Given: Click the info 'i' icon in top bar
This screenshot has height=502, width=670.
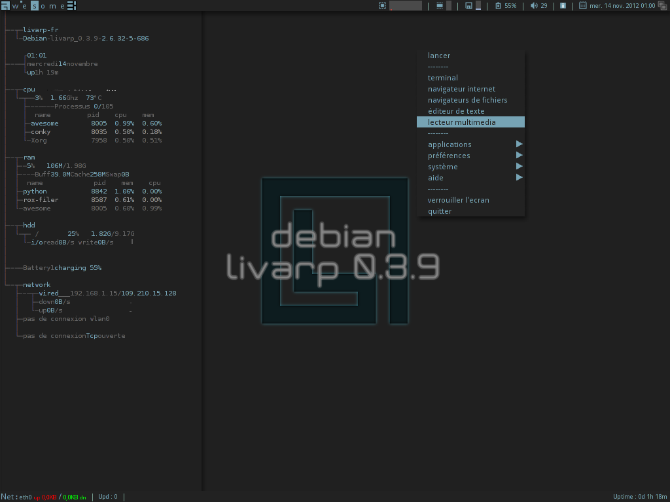Looking at the screenshot, I should [563, 5].
